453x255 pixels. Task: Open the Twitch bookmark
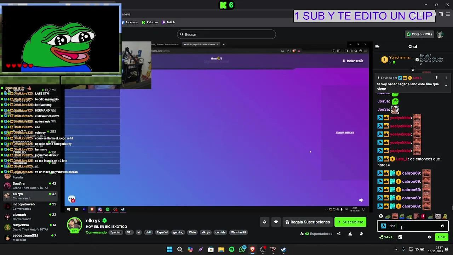tap(168, 22)
